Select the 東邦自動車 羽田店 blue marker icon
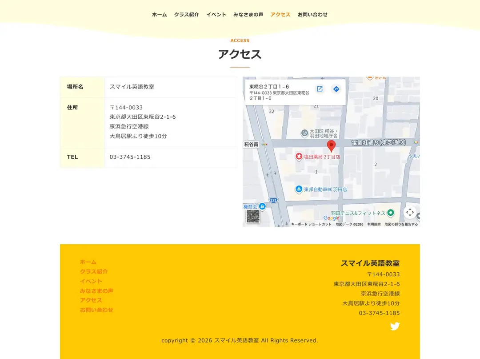Image resolution: width=480 pixels, height=359 pixels. pyautogui.click(x=299, y=190)
